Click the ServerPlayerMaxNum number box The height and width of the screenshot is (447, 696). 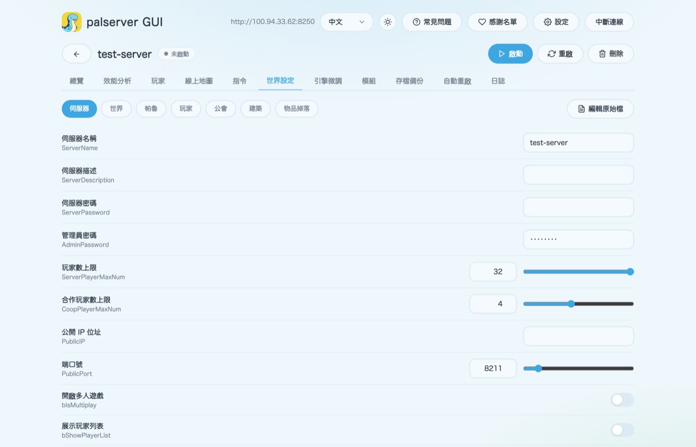[493, 271]
